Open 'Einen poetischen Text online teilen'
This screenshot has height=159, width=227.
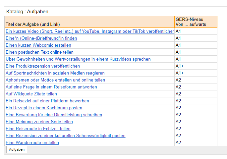tap(39, 52)
